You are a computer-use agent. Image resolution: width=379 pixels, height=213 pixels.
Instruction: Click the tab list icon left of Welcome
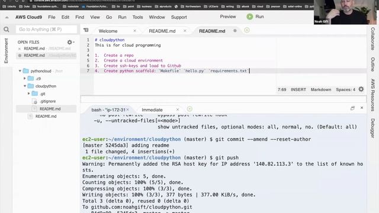coord(86,30)
